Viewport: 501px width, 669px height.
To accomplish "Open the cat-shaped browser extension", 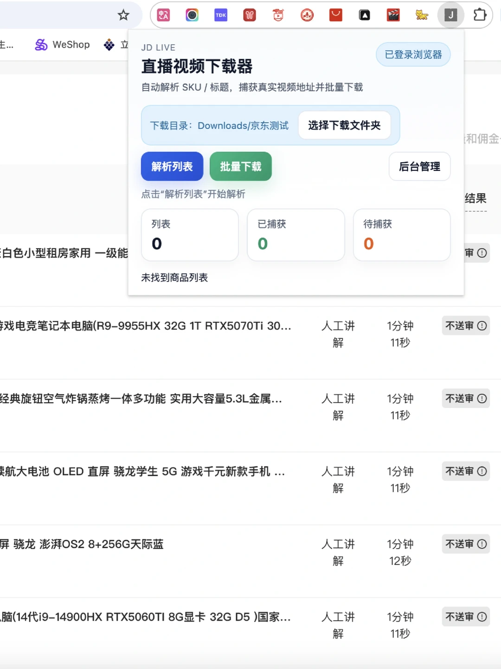I will [x=422, y=15].
